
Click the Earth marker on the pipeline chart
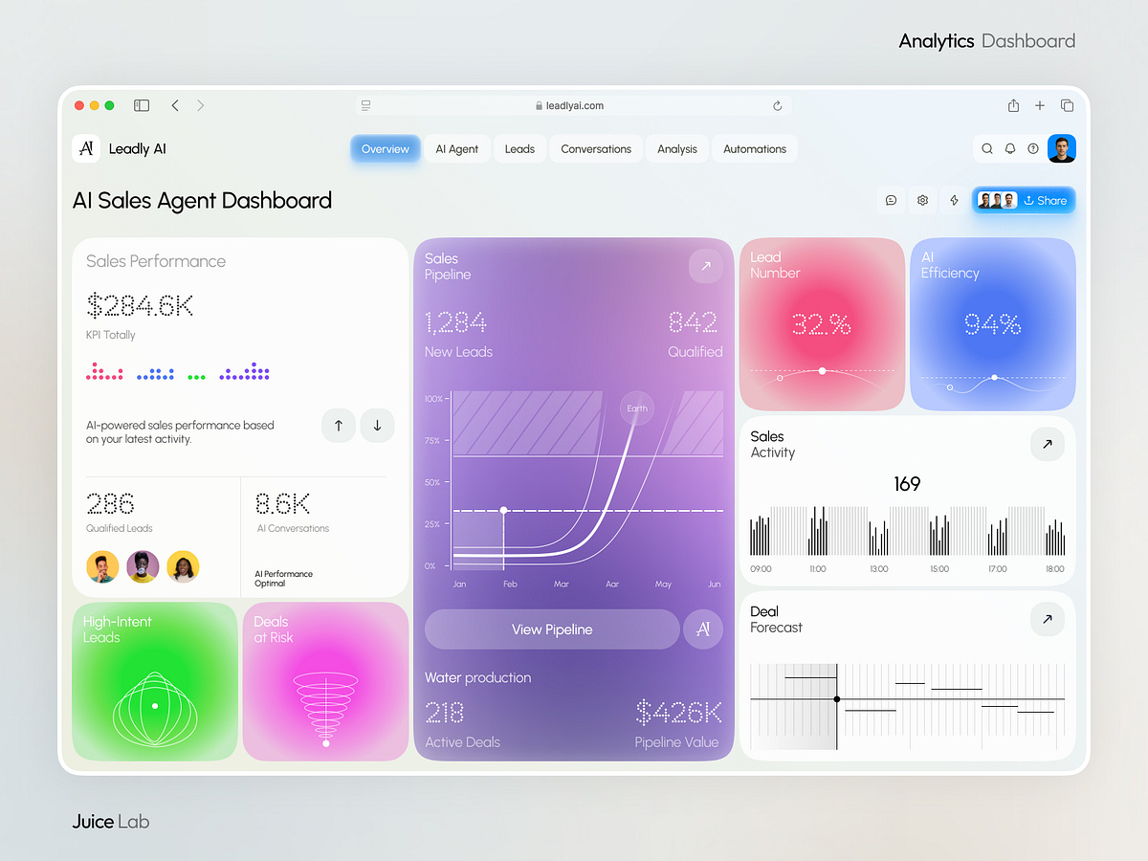637,408
